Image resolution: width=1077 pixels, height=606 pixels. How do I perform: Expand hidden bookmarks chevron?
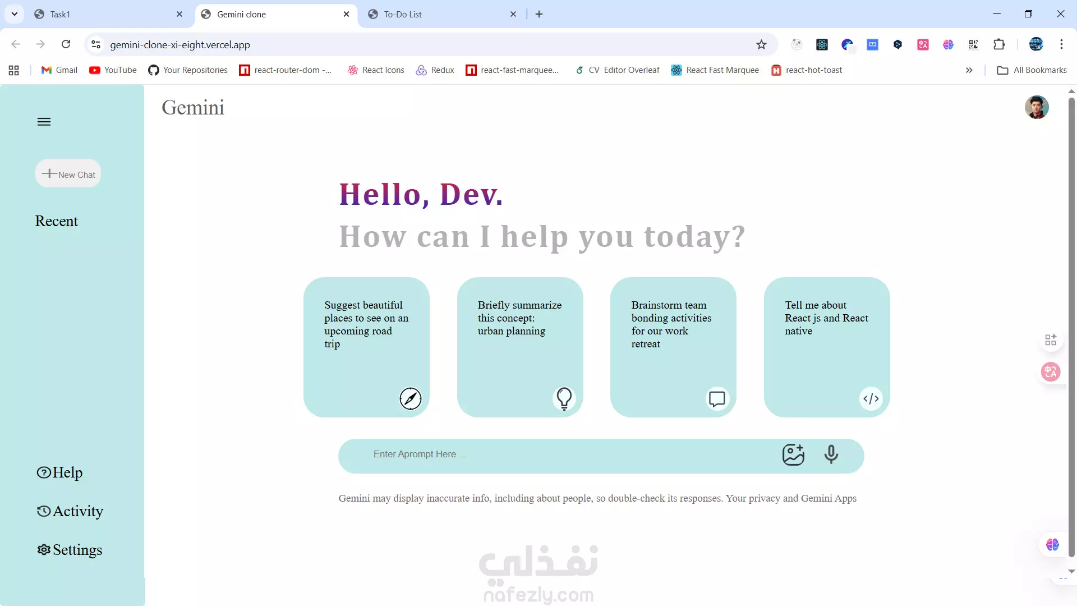click(x=969, y=70)
